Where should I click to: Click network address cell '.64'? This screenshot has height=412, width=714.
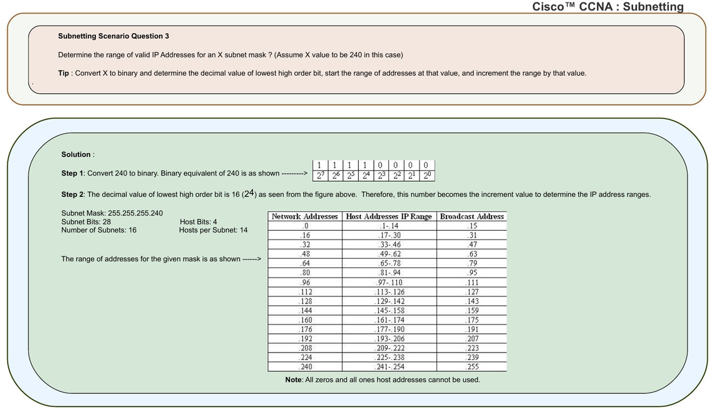point(305,263)
